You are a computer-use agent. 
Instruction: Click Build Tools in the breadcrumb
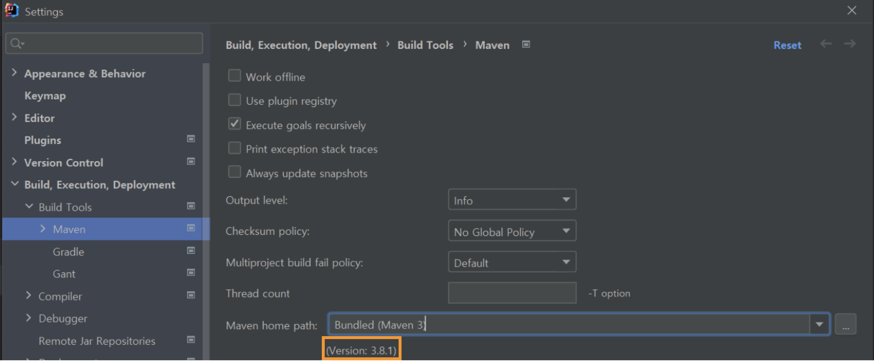coord(425,45)
